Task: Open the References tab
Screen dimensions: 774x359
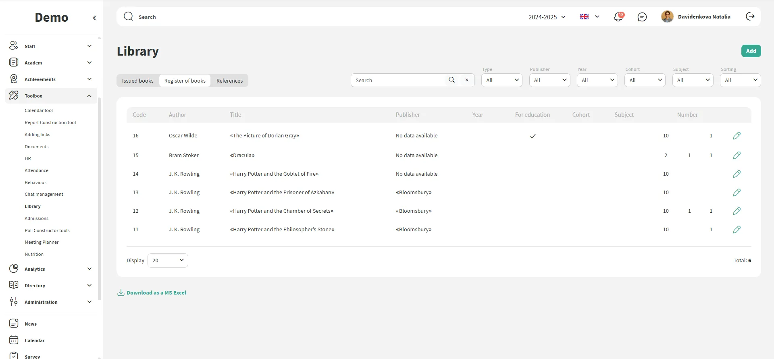Action: click(229, 81)
